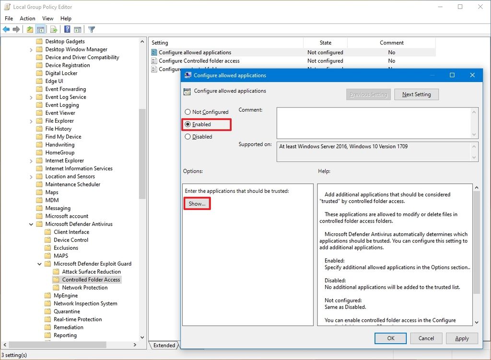Select the Enabled radio button

(x=188, y=124)
